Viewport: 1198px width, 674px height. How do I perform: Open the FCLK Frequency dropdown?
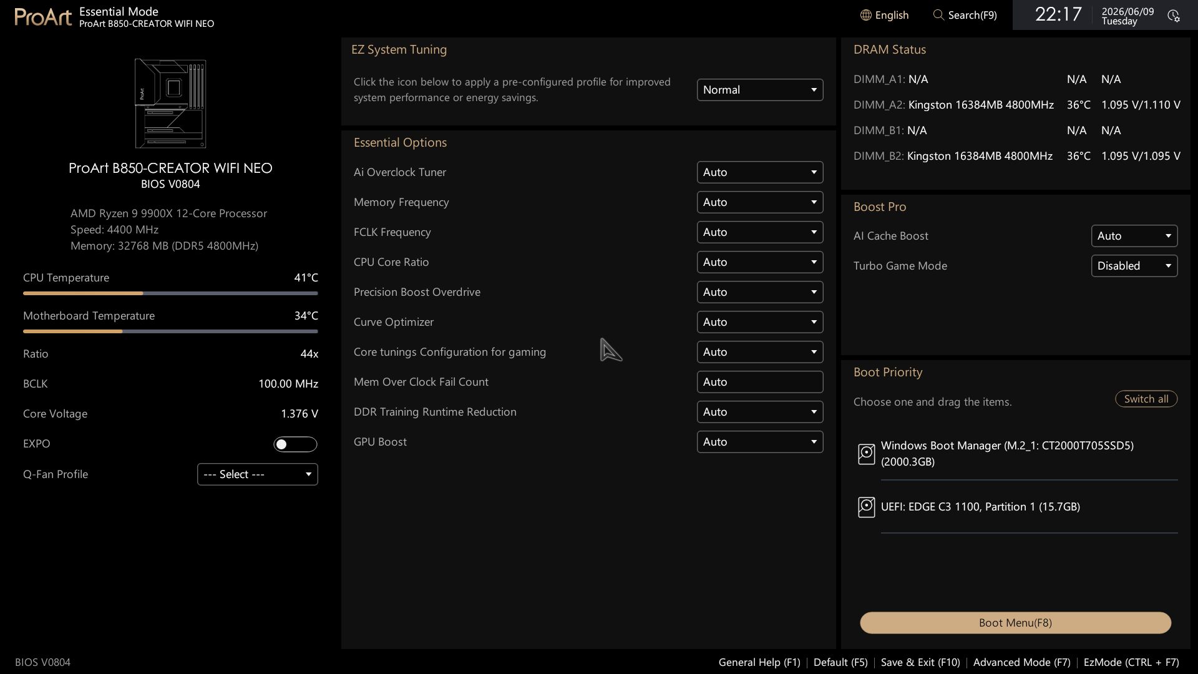(760, 232)
